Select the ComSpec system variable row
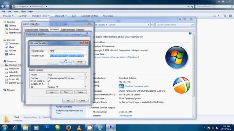 (57, 78)
